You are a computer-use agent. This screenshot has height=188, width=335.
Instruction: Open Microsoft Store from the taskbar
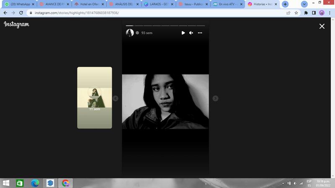20,183
